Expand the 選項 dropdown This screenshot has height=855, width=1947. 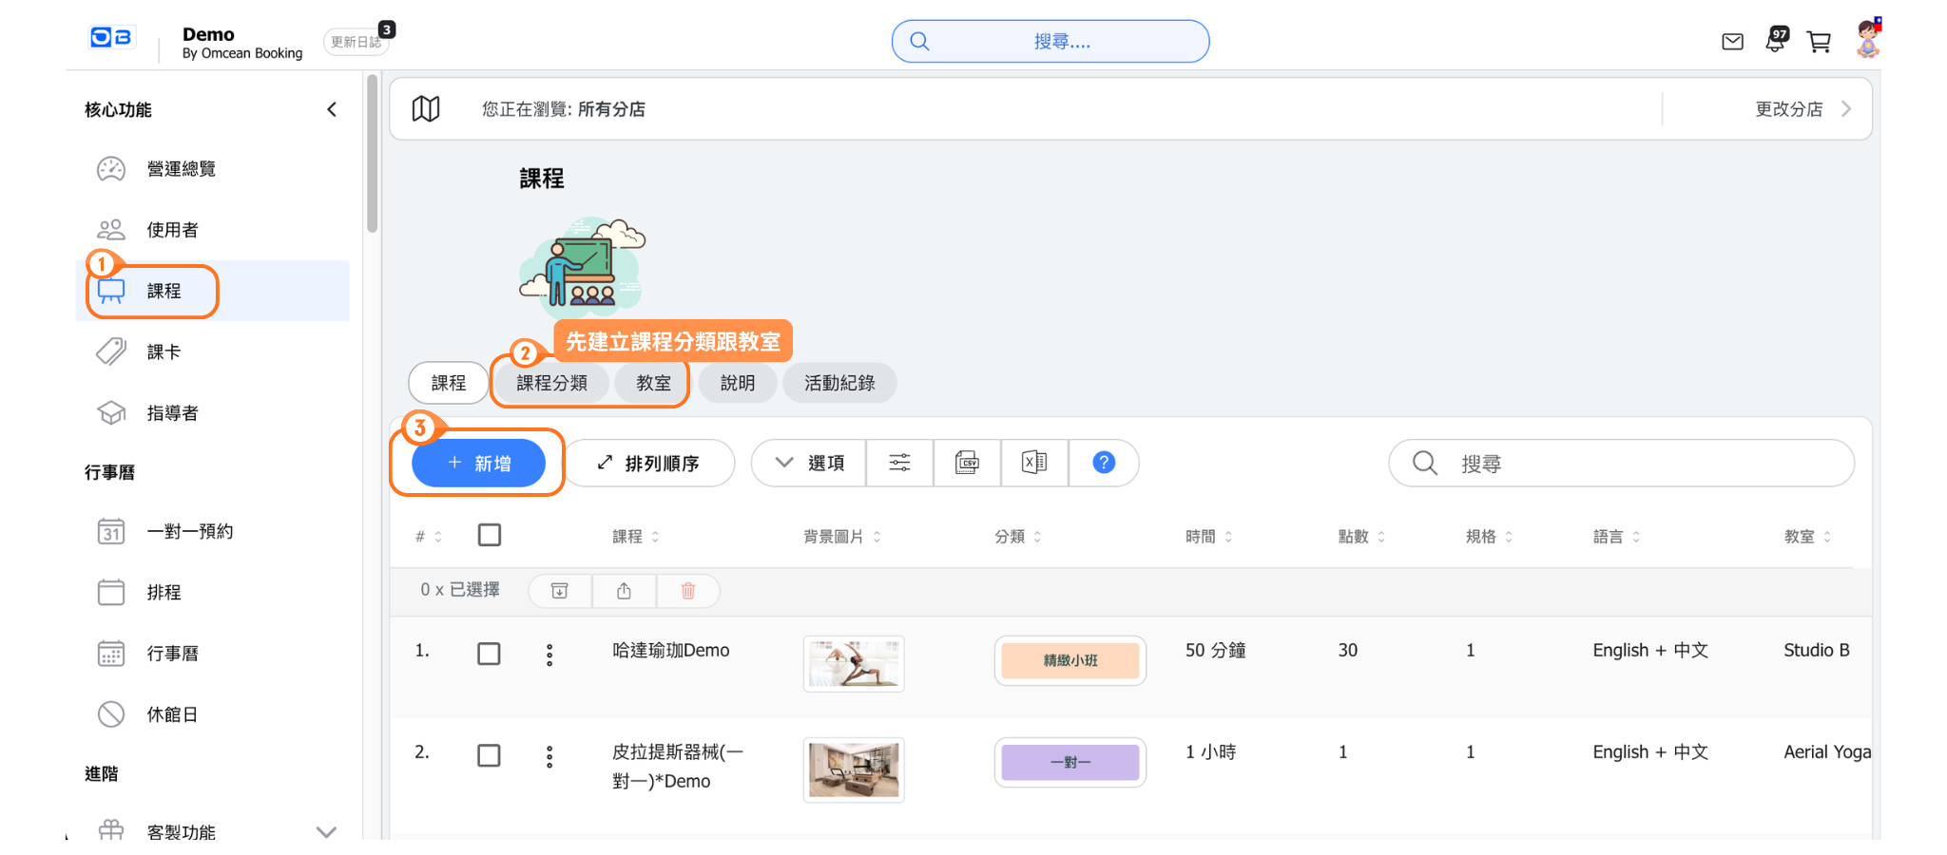tap(809, 463)
